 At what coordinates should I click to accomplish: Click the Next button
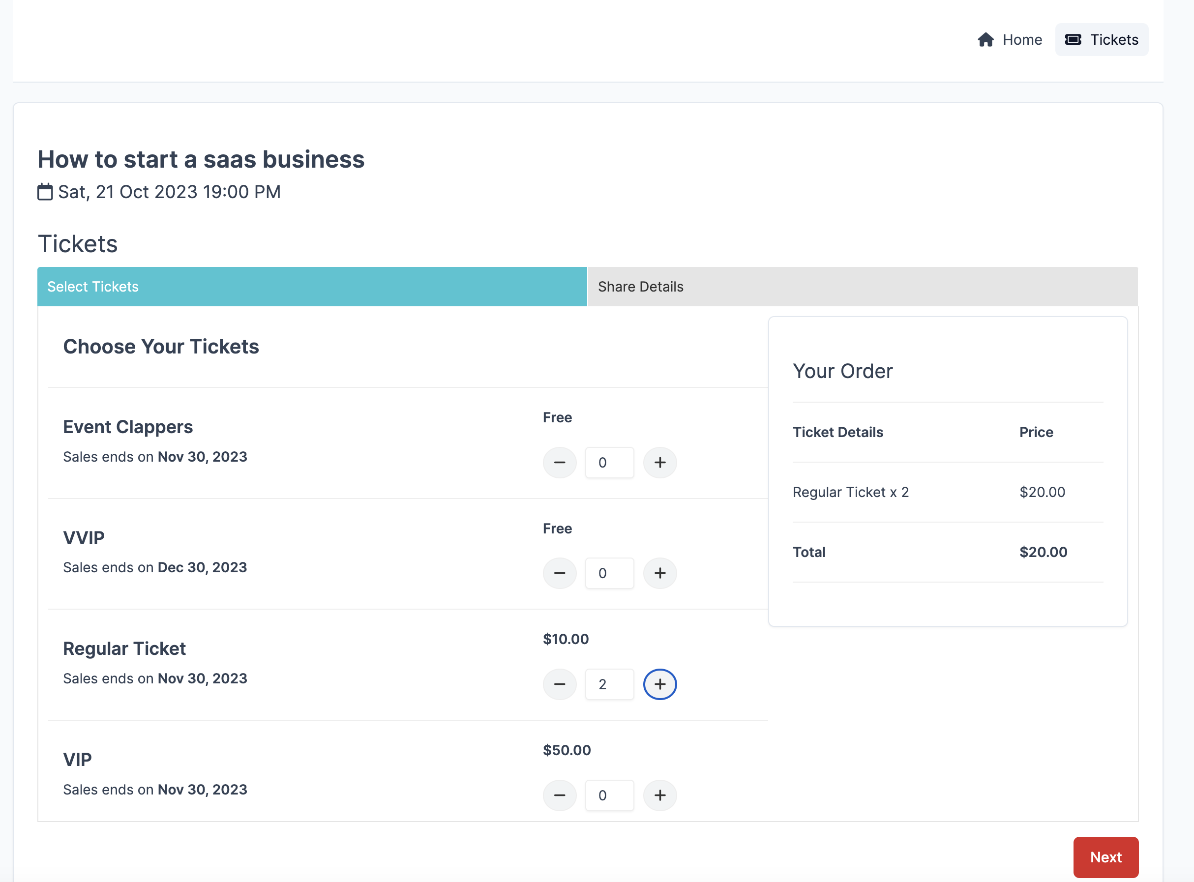[x=1106, y=857]
